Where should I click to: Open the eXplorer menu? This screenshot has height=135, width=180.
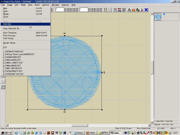click(x=65, y=5)
